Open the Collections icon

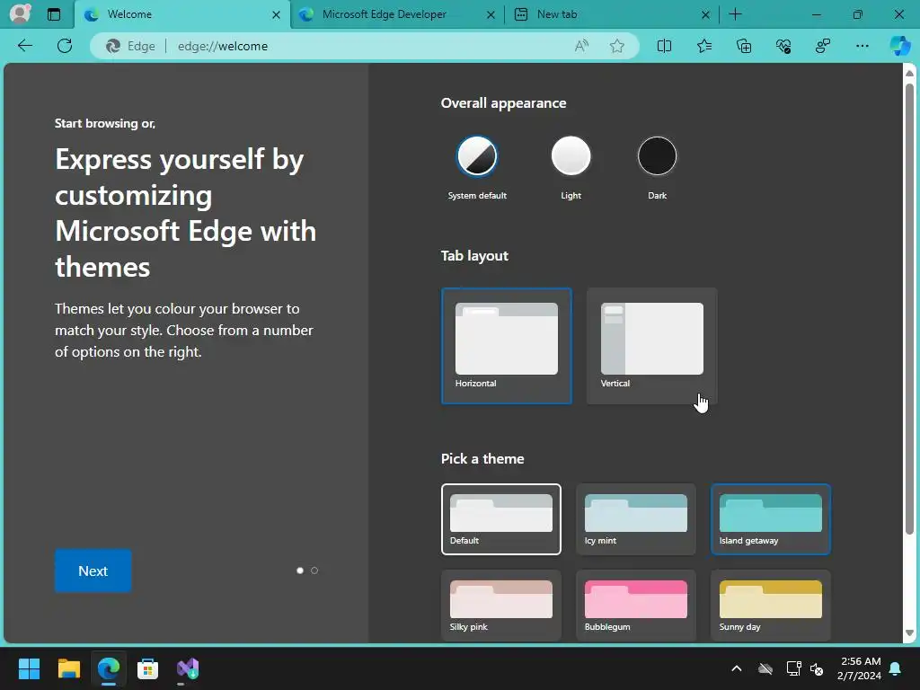click(743, 46)
